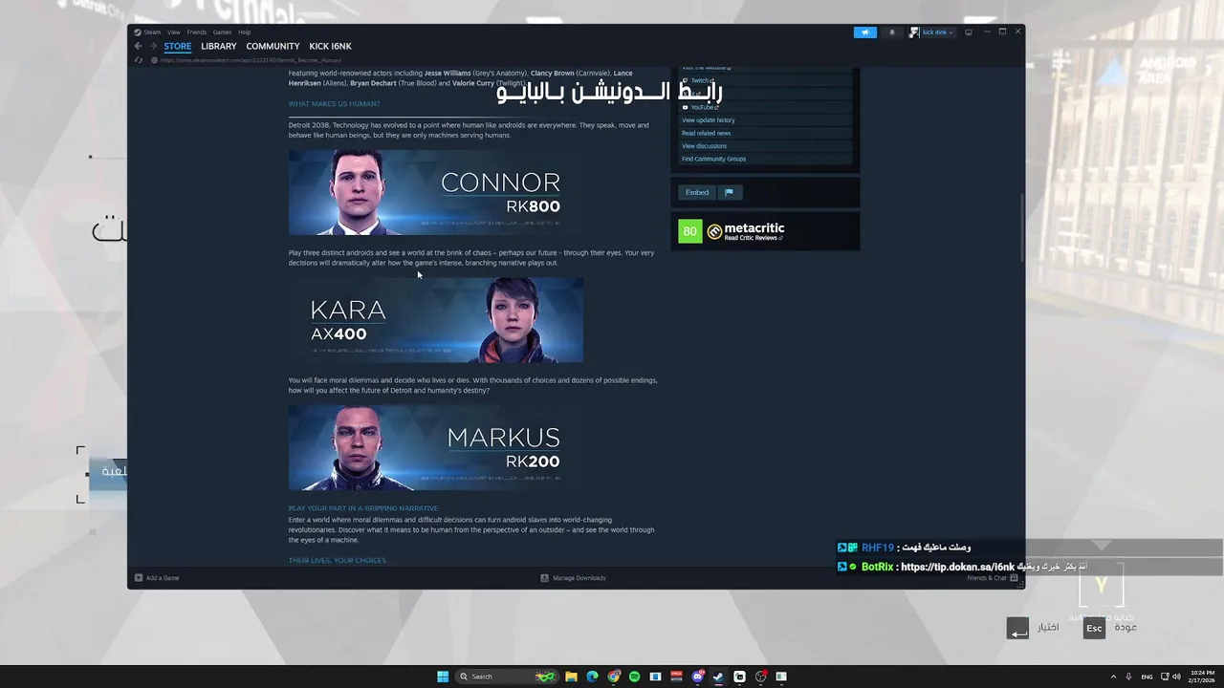Go back using the Steam back arrow
This screenshot has width=1224, height=688.
coord(138,46)
